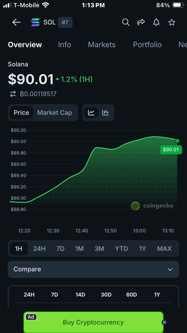Tap the green chart endpoint marker
The width and height of the screenshot is (187, 333).
pyautogui.click(x=177, y=141)
